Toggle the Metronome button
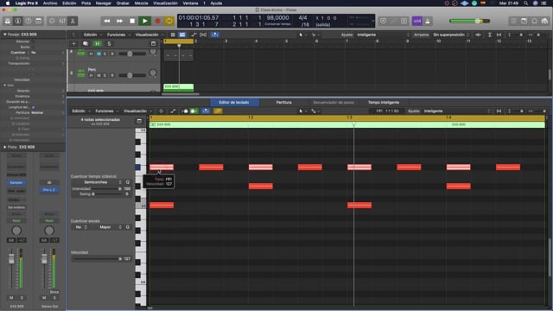Image resolution: width=553 pixels, height=311 pixels. (428, 21)
